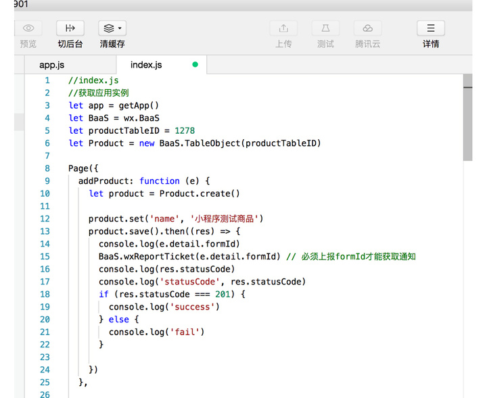Click 'Page({' on line 8
487x398 pixels.
click(83, 168)
